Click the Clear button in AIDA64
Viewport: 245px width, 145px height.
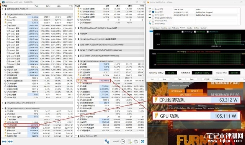[180, 79]
